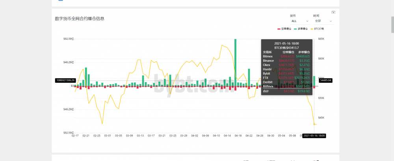Click the Bitmex row in the tooltip
Image resolution: width=394 pixels, height=161 pixels.
point(286,56)
